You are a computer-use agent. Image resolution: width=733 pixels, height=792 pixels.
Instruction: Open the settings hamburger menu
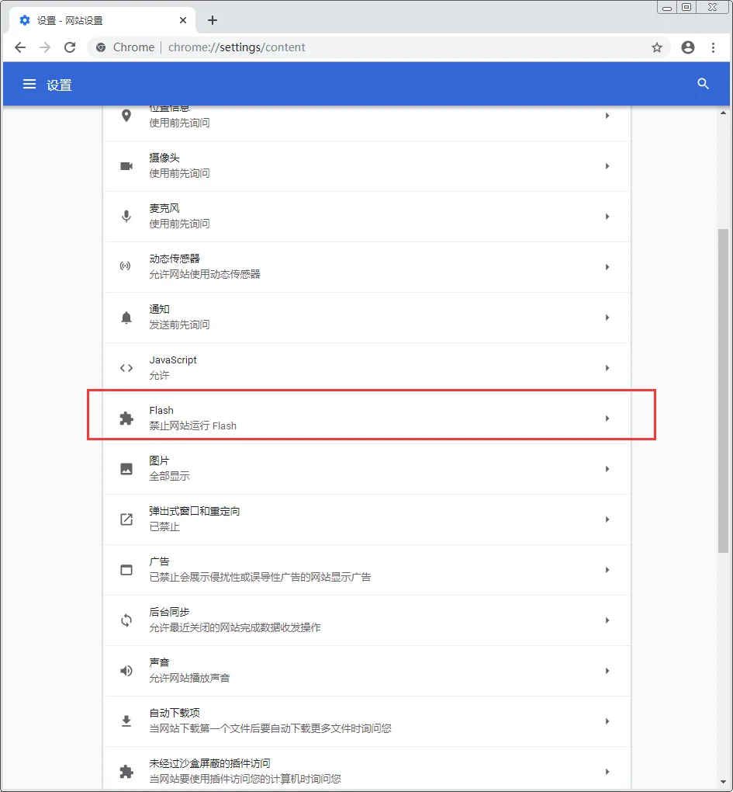click(x=29, y=84)
